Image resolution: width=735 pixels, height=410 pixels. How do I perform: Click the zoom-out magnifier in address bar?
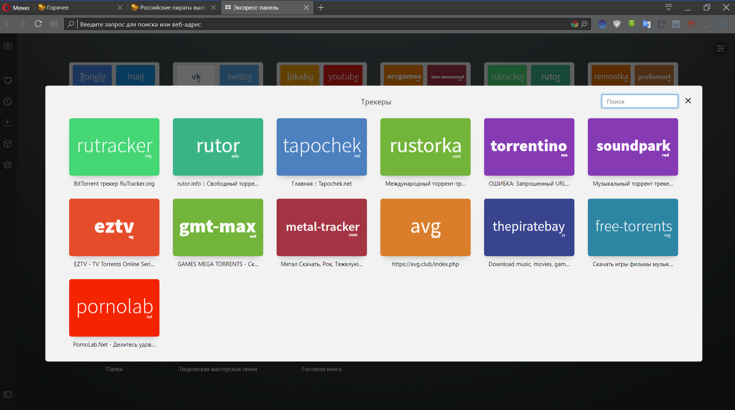point(584,24)
